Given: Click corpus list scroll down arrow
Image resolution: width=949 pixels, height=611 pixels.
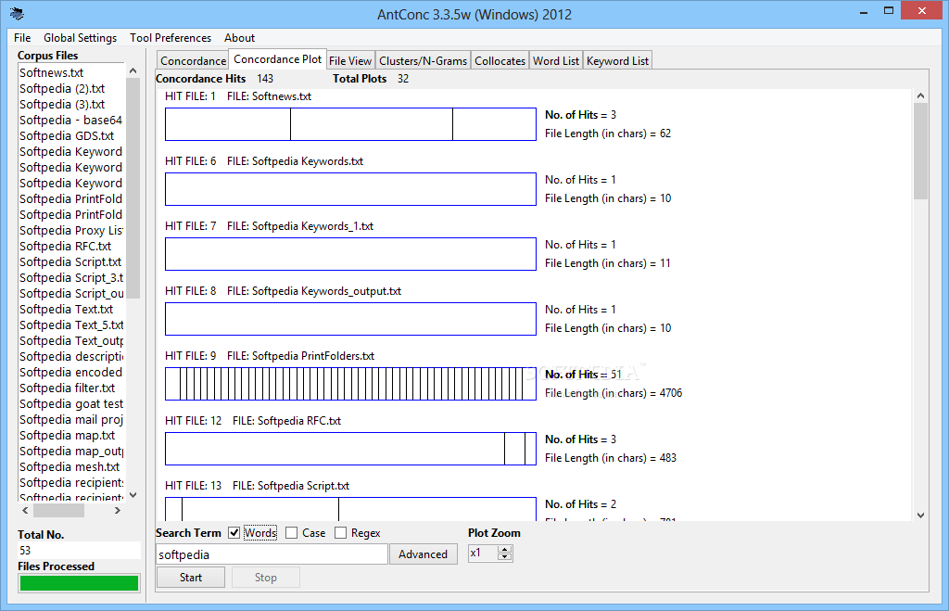Looking at the screenshot, I should [x=133, y=495].
